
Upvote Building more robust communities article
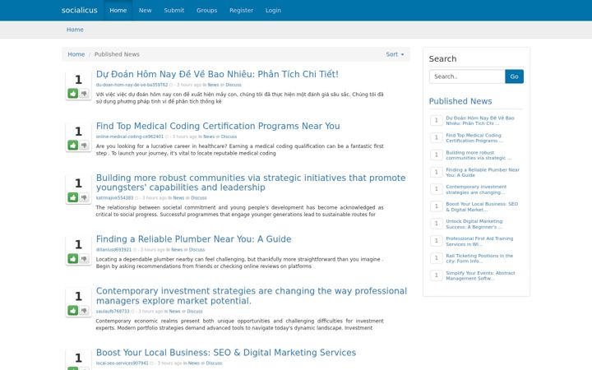(x=73, y=197)
